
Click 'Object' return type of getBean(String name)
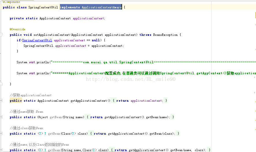coord(43,117)
